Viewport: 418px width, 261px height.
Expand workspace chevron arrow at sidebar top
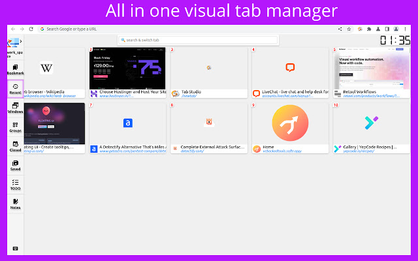[21, 41]
